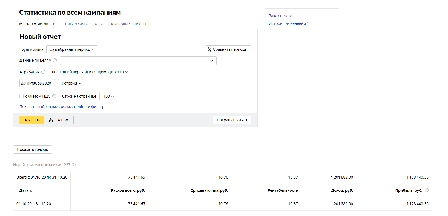Image resolution: width=448 pixels, height=216 pixels.
Task: Click the yellow Показать button
Action: click(32, 120)
